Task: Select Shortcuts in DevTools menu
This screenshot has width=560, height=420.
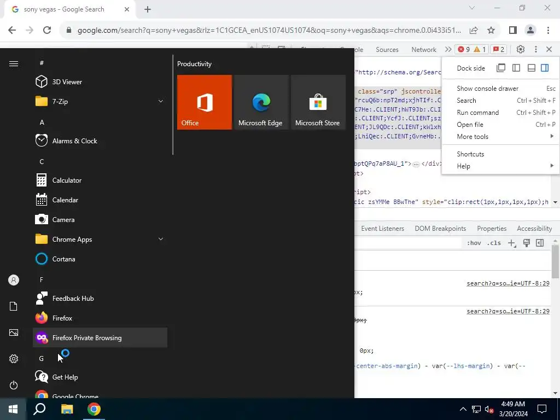Action: [x=501, y=154]
